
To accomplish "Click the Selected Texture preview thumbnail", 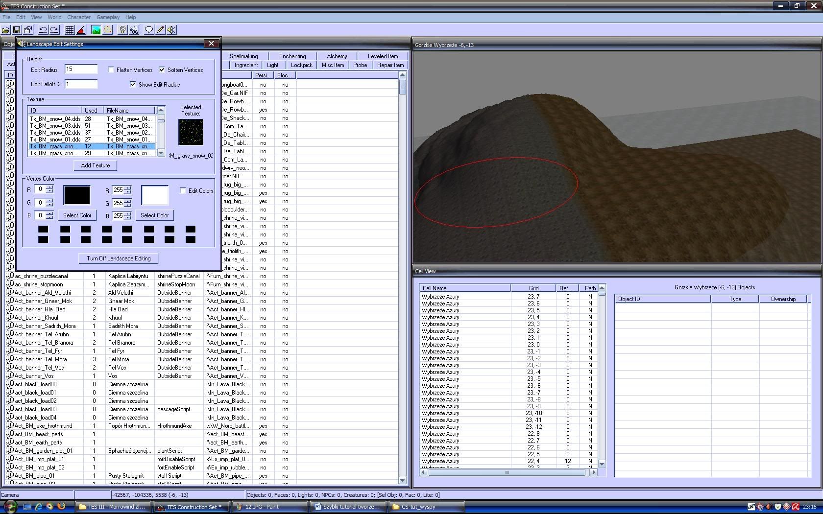I will tap(191, 132).
